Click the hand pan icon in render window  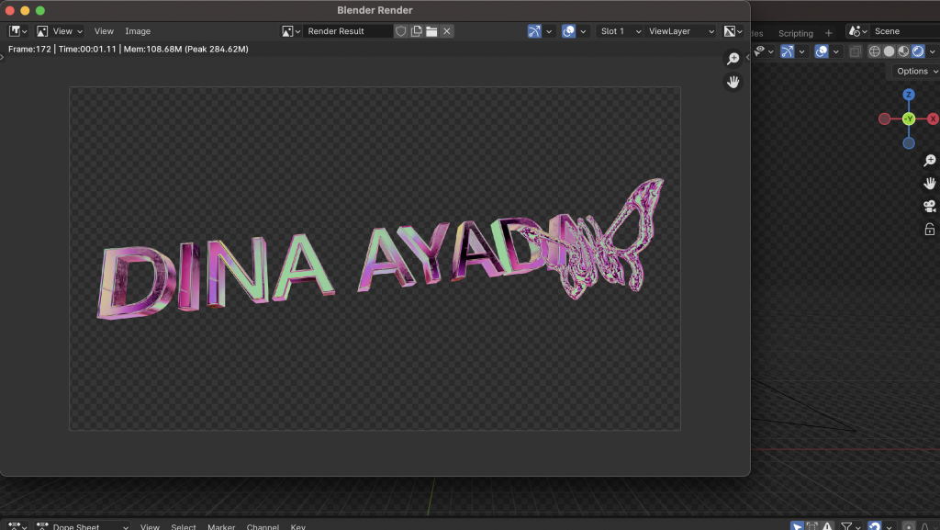tap(733, 82)
